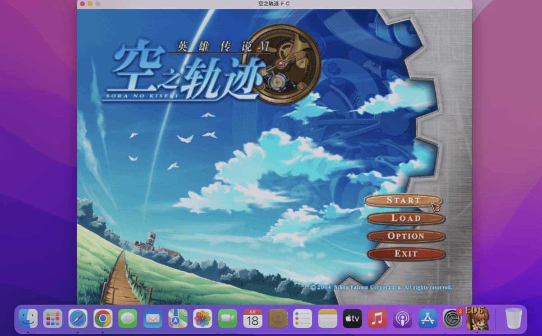Open Finder from the dock
The width and height of the screenshot is (542, 336).
pos(28,319)
